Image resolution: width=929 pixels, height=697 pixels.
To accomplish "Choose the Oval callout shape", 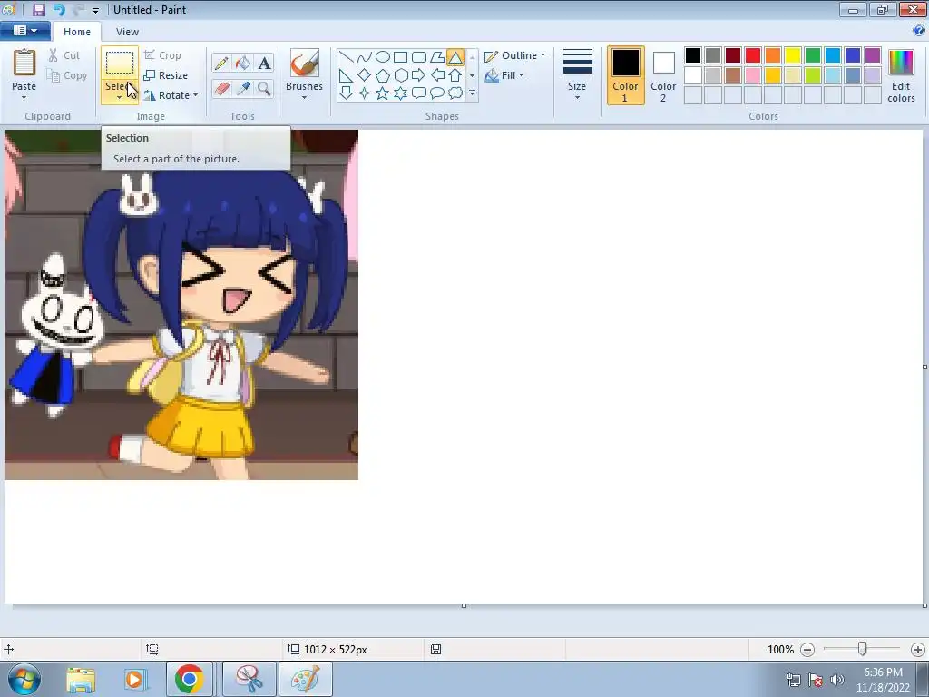I will [x=437, y=93].
